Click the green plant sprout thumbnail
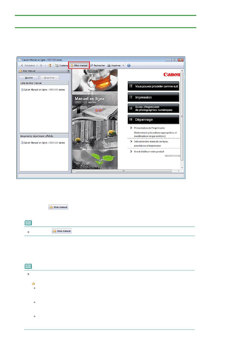This screenshot has width=248, height=352. [x=95, y=160]
